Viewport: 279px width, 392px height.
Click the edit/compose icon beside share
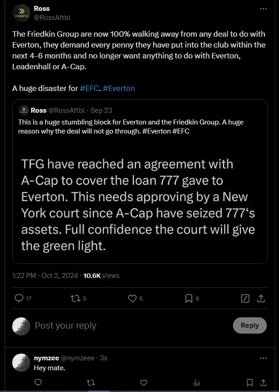click(246, 298)
